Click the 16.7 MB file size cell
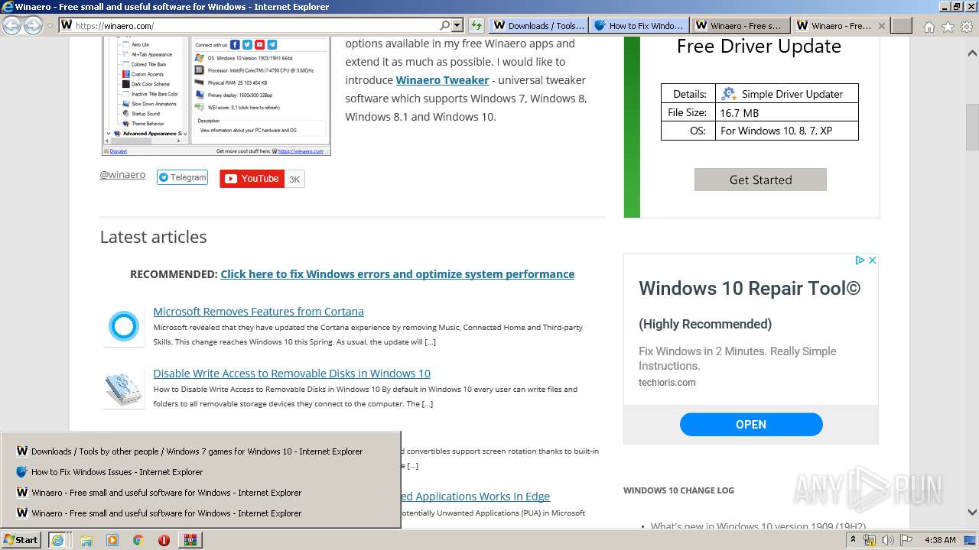 786,112
